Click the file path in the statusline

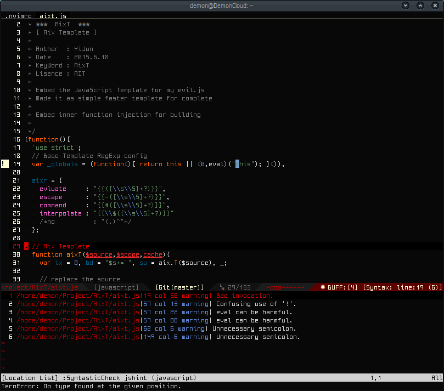[40, 287]
